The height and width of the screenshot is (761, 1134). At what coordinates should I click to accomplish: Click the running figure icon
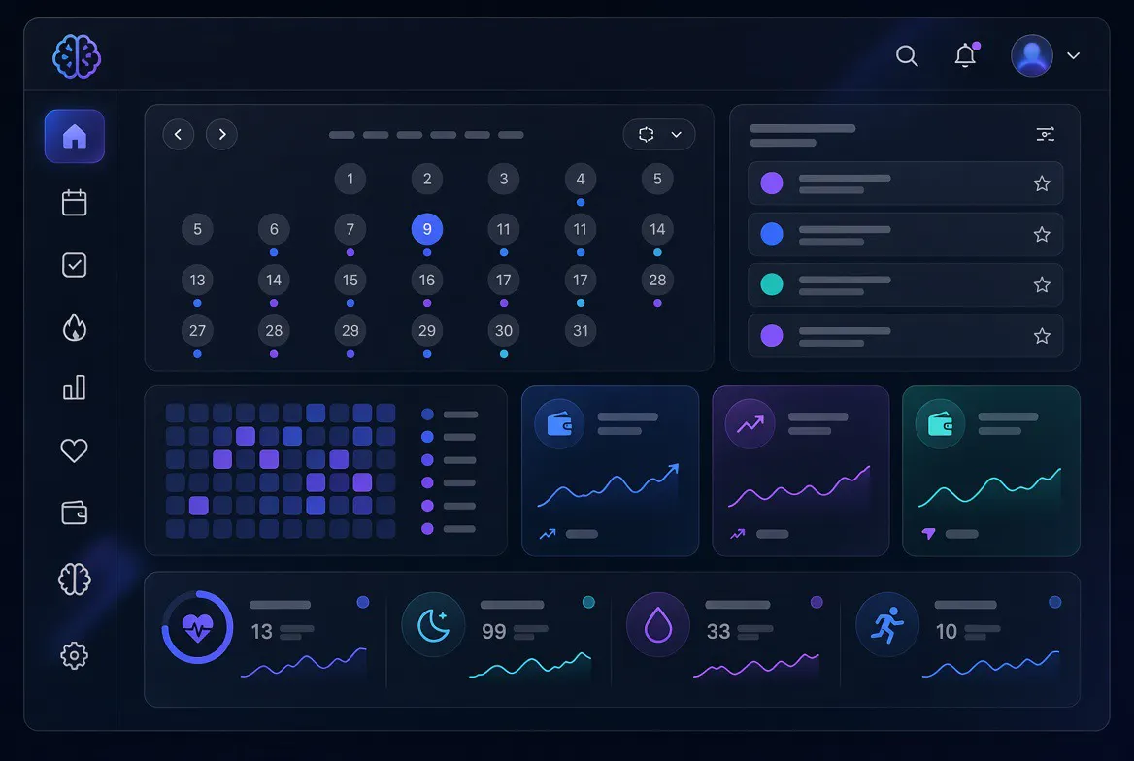887,625
